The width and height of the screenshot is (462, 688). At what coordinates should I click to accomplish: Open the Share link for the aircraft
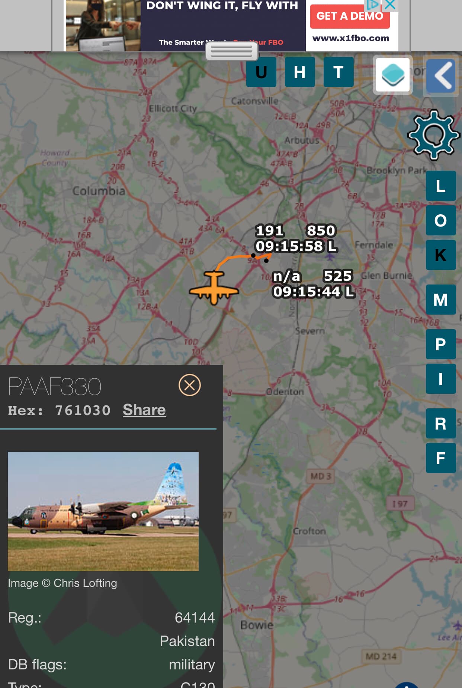point(144,410)
